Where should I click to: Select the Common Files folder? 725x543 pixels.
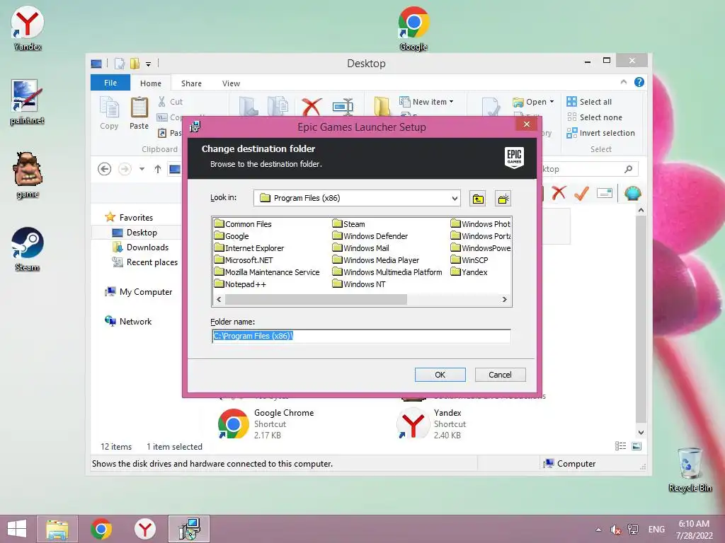point(244,224)
